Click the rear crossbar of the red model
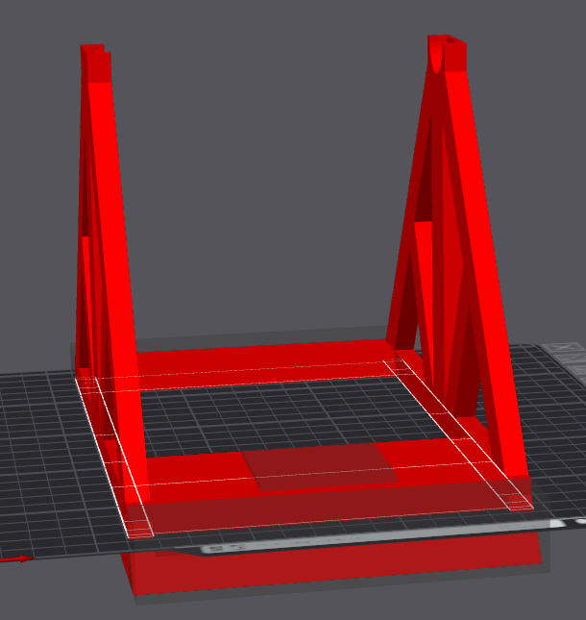The image size is (586, 620). (x=265, y=364)
